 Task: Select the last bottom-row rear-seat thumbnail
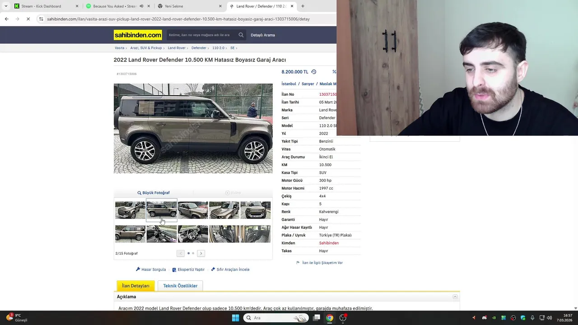coord(256,234)
